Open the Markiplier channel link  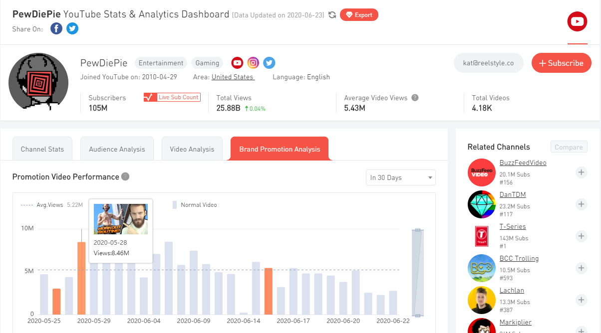(x=516, y=323)
